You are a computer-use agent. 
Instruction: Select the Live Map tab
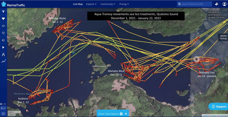click(x=78, y=4)
